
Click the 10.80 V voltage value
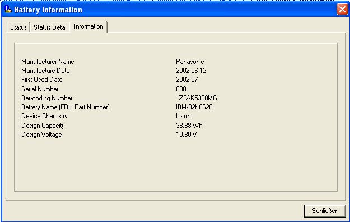pos(186,135)
